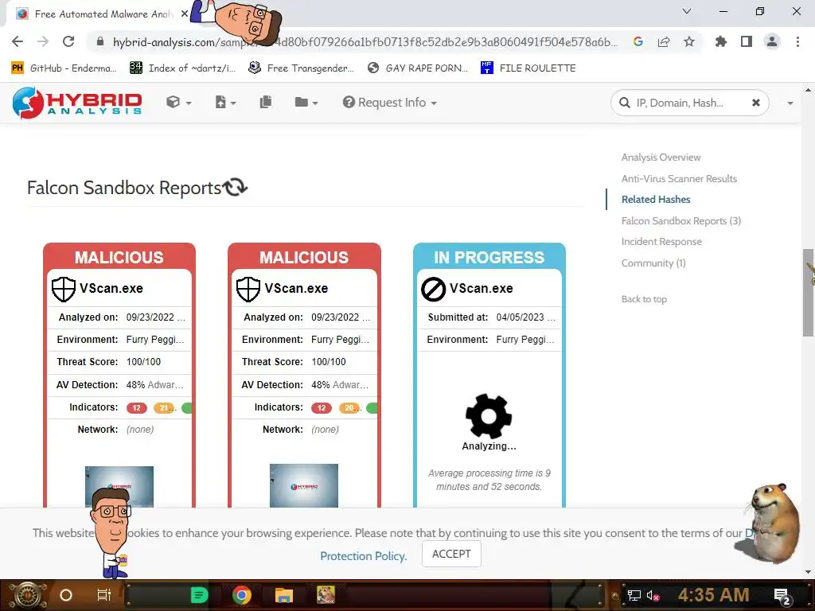Open Chrome from the taskbar
The width and height of the screenshot is (815, 611).
242,595
